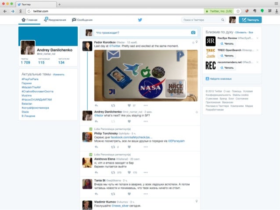Follow RecSys Review with Читать button

coord(227,43)
